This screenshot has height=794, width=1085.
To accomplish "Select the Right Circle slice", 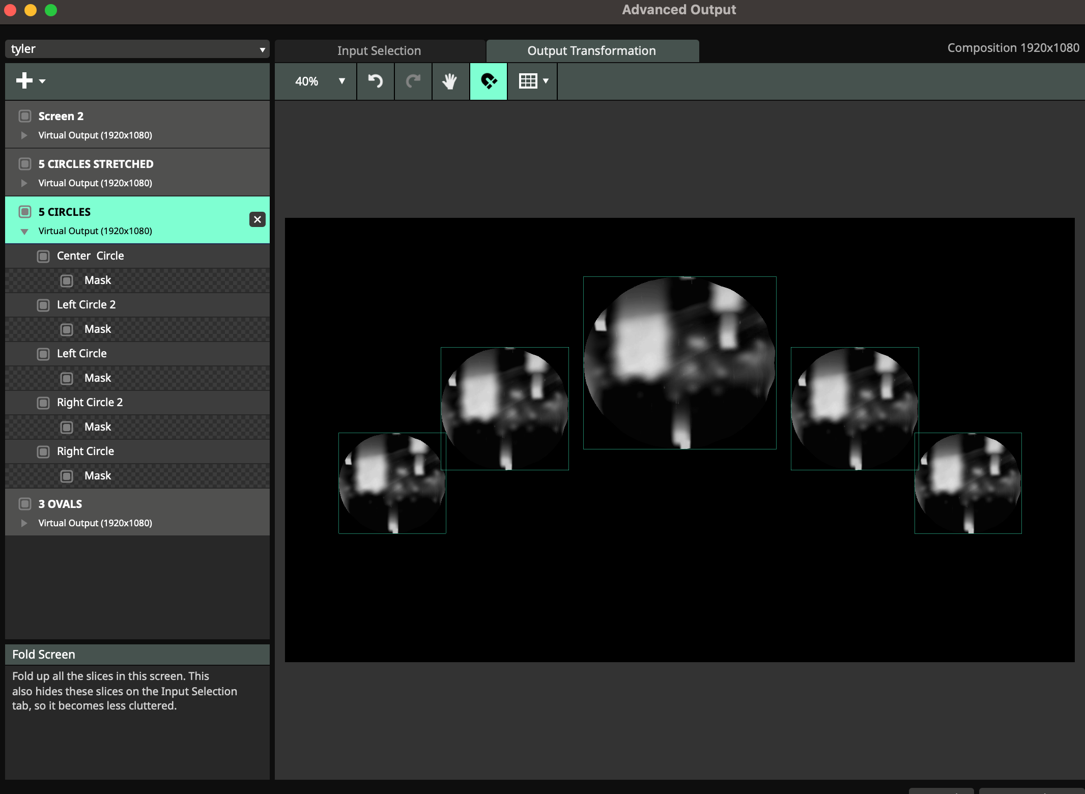I will (85, 451).
